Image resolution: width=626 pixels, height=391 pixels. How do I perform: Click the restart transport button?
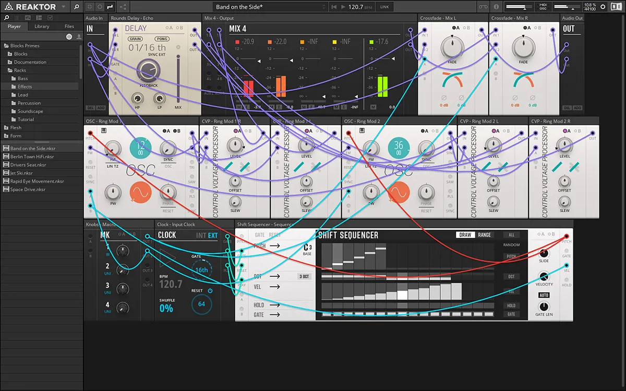pyautogui.click(x=334, y=7)
